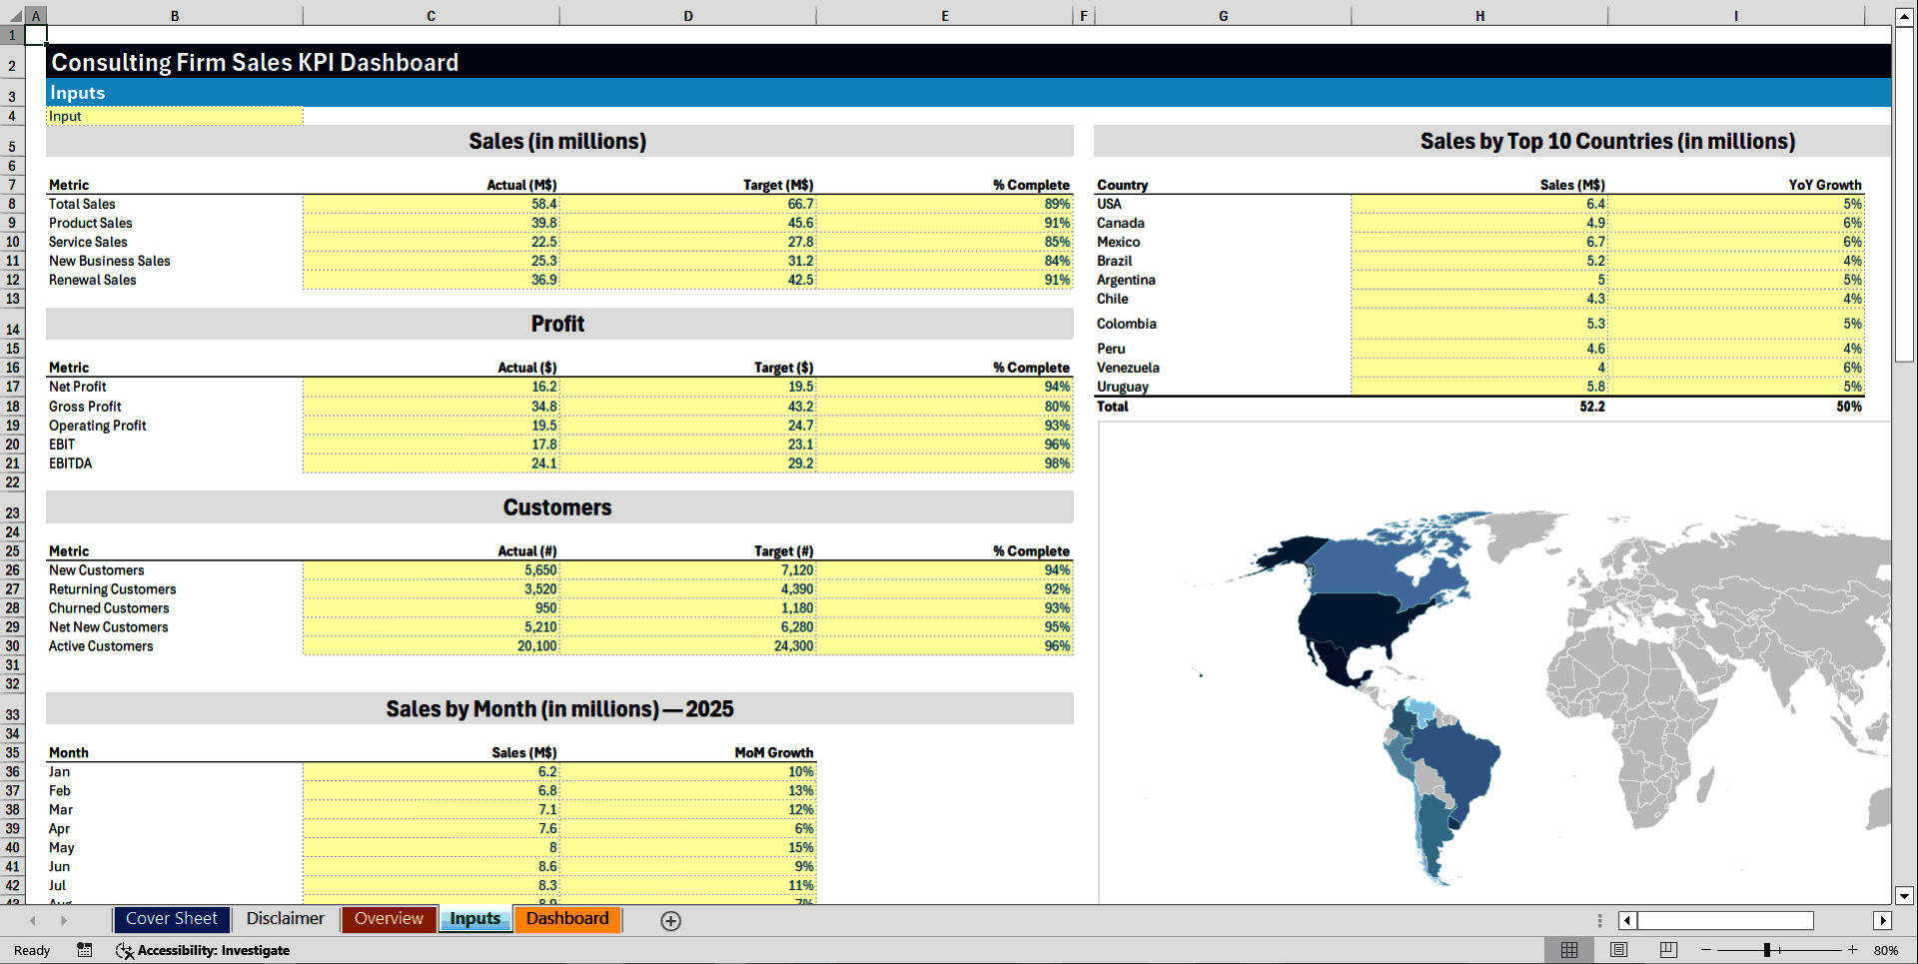The width and height of the screenshot is (1918, 964).
Task: Select row 26 header
Action: [x=12, y=570]
